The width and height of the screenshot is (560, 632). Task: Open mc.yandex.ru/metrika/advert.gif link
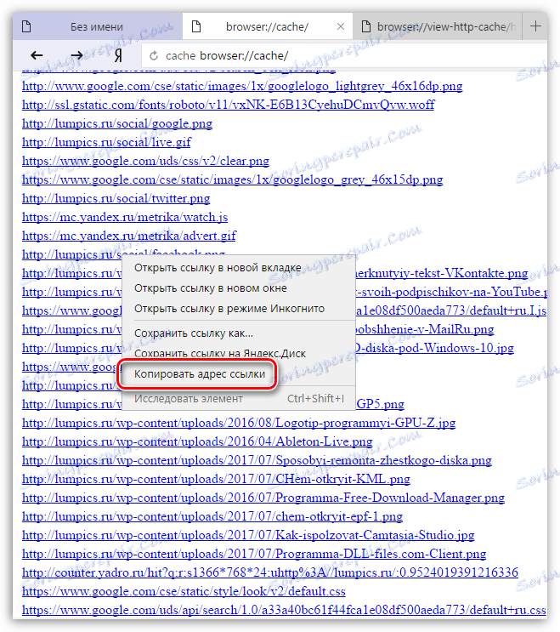click(x=129, y=236)
